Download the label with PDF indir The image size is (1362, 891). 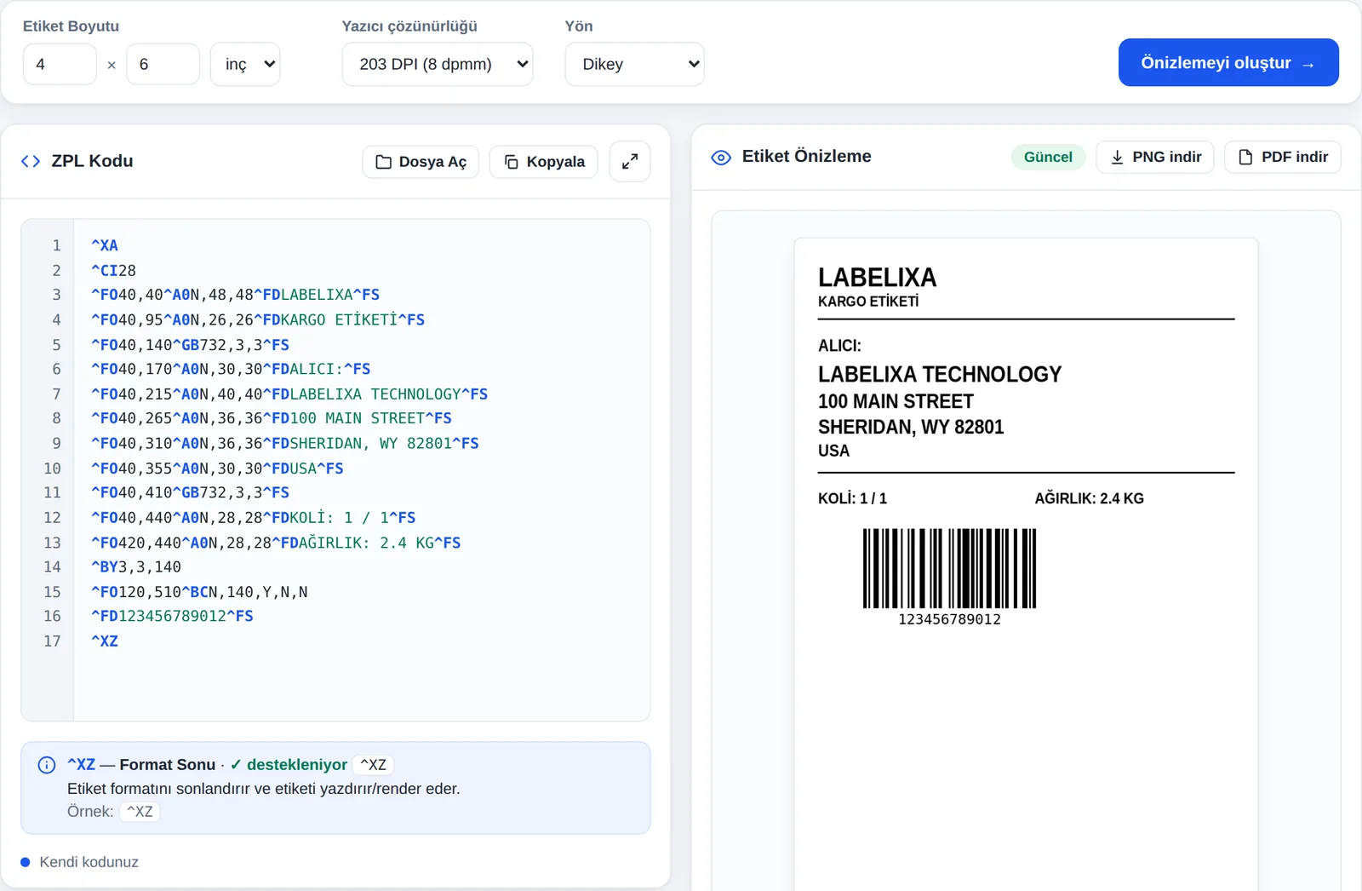coord(1283,157)
